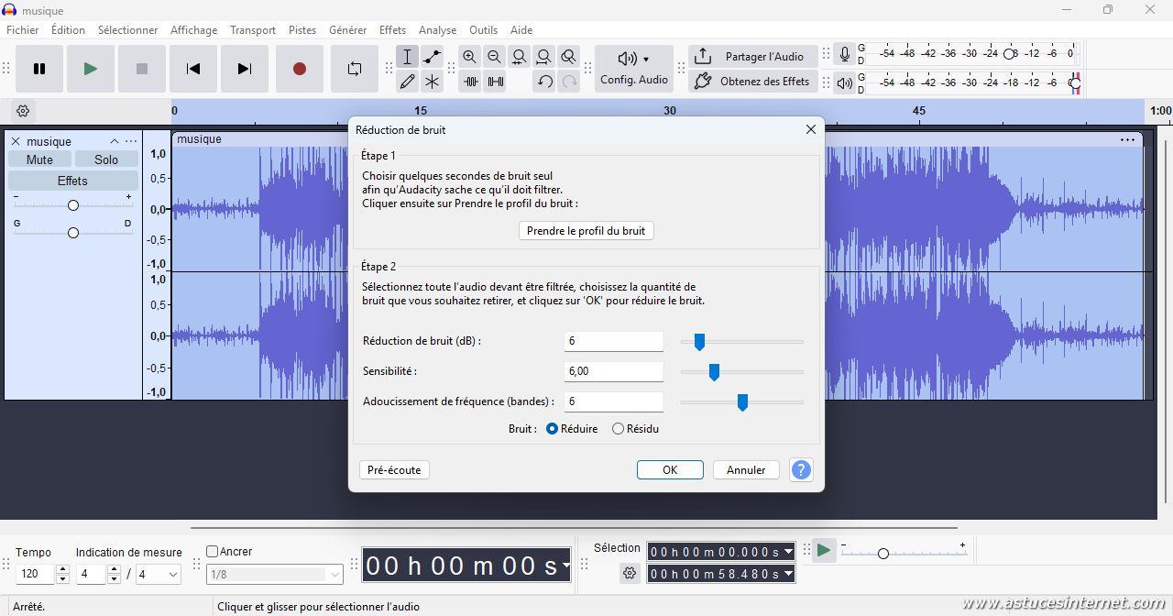This screenshot has height=616, width=1173.
Task: Open the Analyse menu
Action: [x=437, y=30]
